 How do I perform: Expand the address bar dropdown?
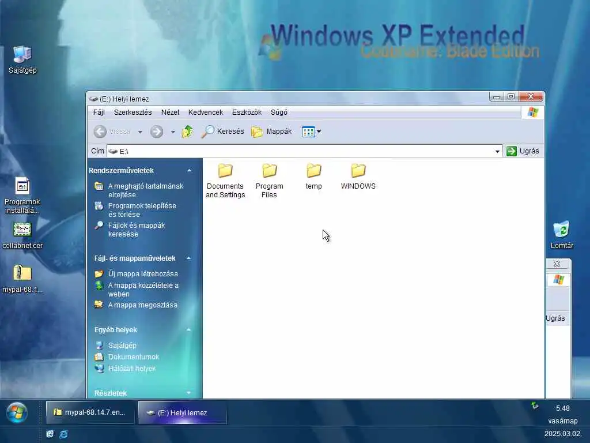tap(497, 152)
